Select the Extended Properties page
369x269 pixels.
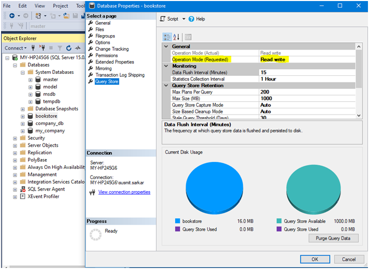pos(114,62)
